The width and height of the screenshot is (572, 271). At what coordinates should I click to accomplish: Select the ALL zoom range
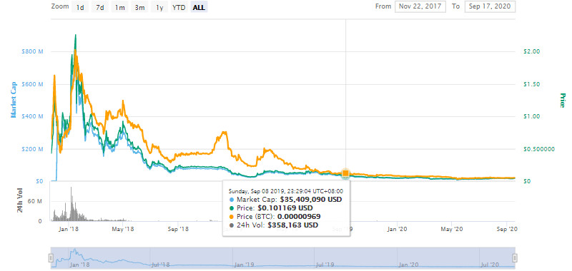point(199,7)
